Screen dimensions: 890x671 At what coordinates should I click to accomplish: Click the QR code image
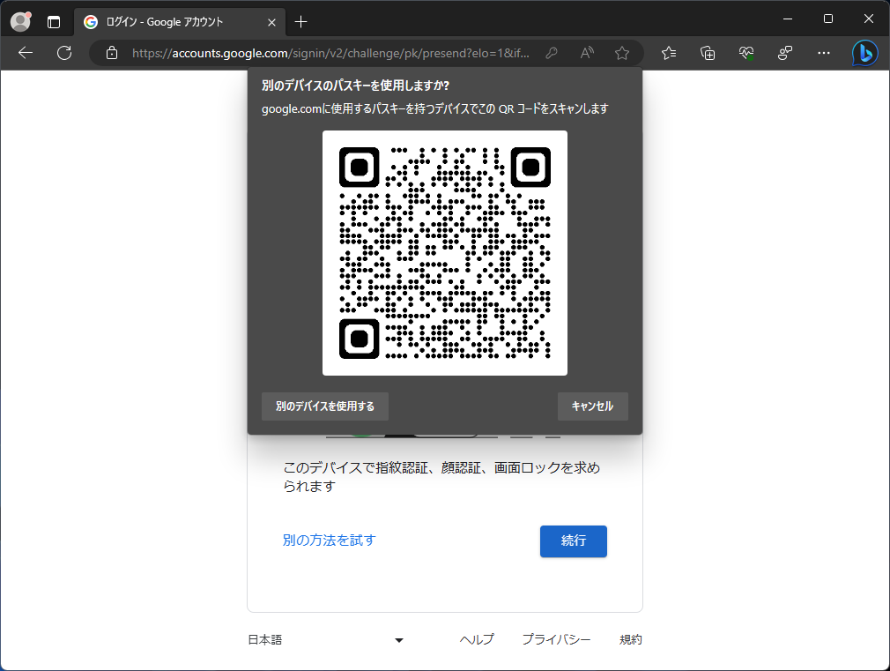[x=445, y=253]
